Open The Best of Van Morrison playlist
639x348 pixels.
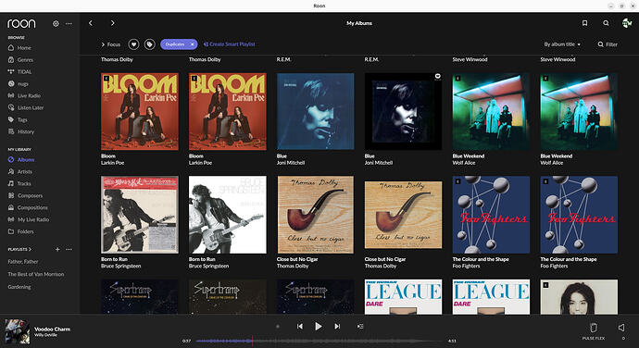36,274
